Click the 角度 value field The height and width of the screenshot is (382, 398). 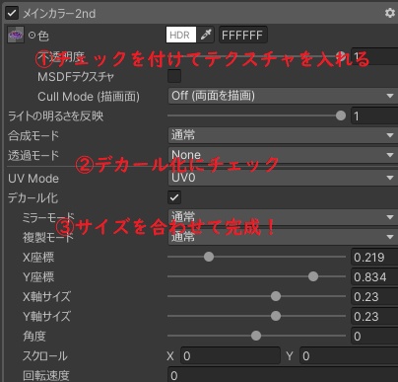[x=374, y=336]
